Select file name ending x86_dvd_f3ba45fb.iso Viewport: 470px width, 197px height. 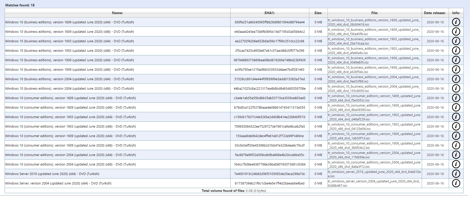pyautogui.click(x=374, y=32)
